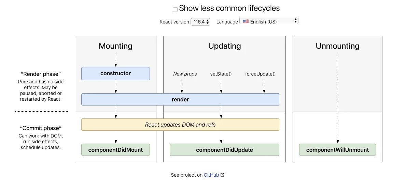Expand the Language selection dropdown
This screenshot has height=195, width=420.
point(269,21)
